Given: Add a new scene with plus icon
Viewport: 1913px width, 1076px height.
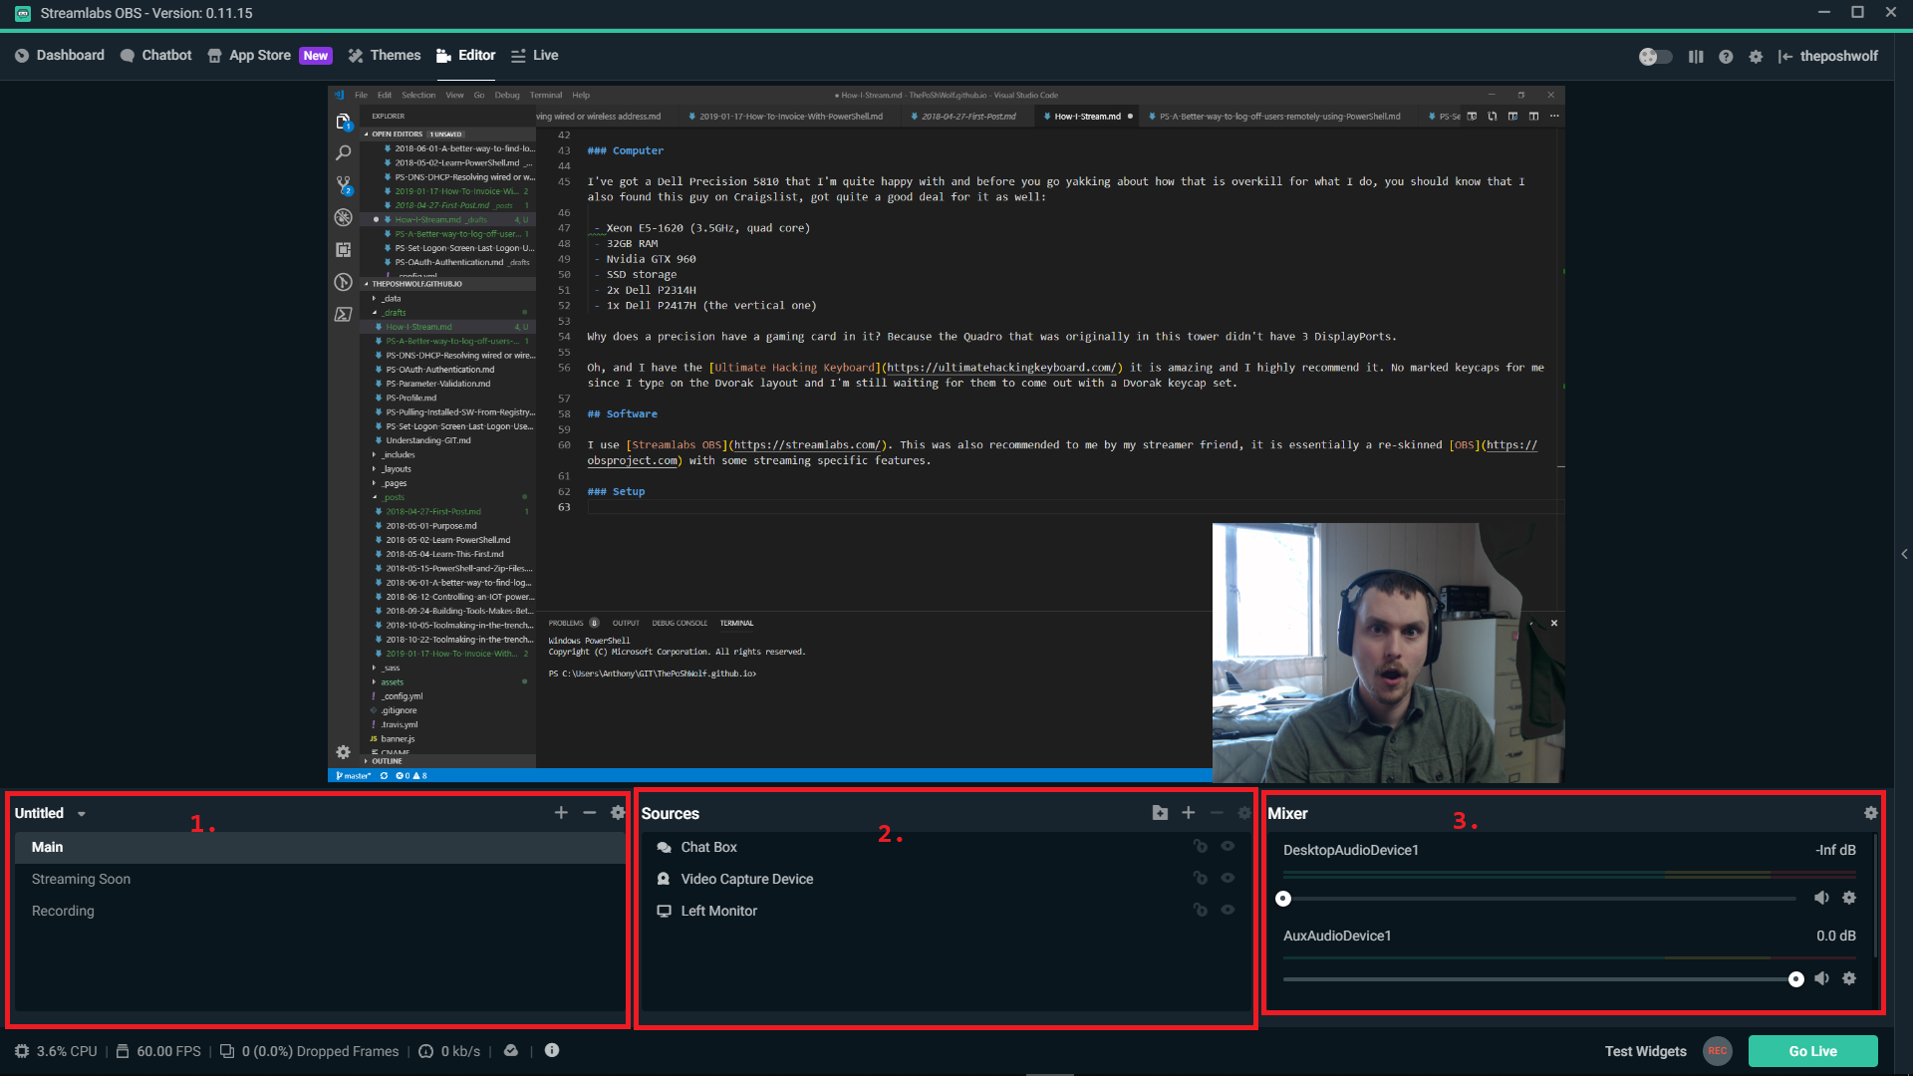Looking at the screenshot, I should pos(561,813).
